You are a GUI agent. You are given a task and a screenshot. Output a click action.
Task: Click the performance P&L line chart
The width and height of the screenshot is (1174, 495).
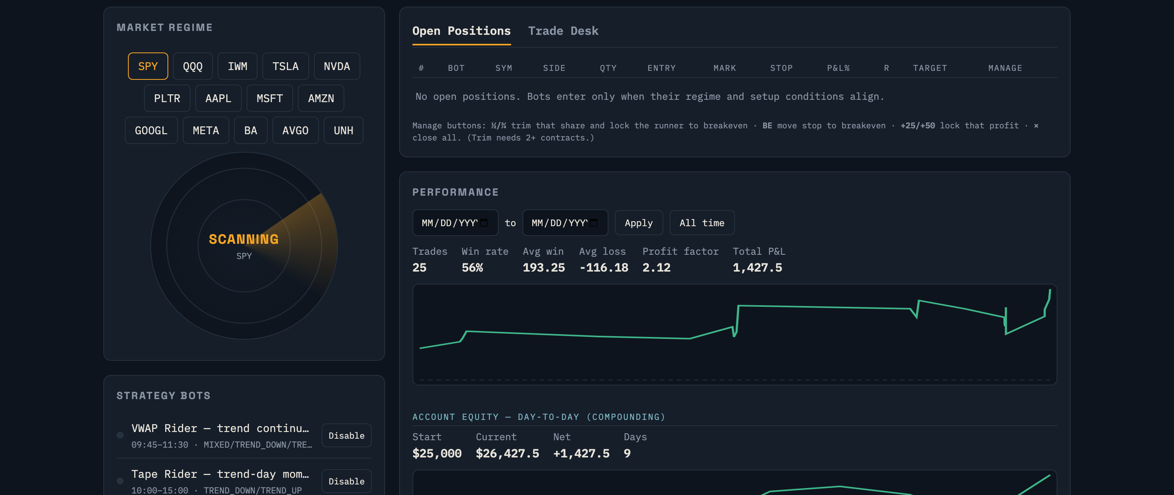(x=734, y=335)
